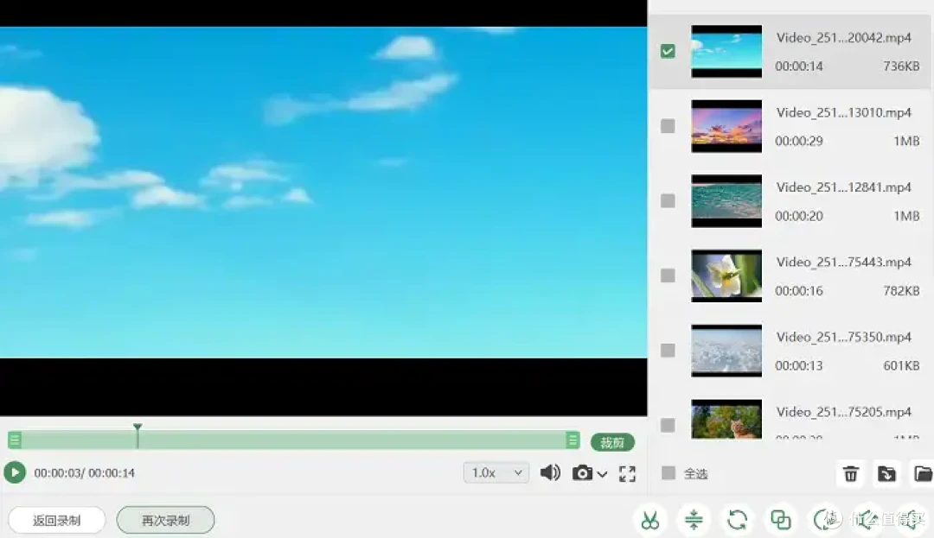
Task: Select file name Video_251...12841.mp4
Action: pyautogui.click(x=843, y=187)
